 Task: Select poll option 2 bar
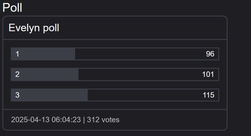[x=115, y=74]
